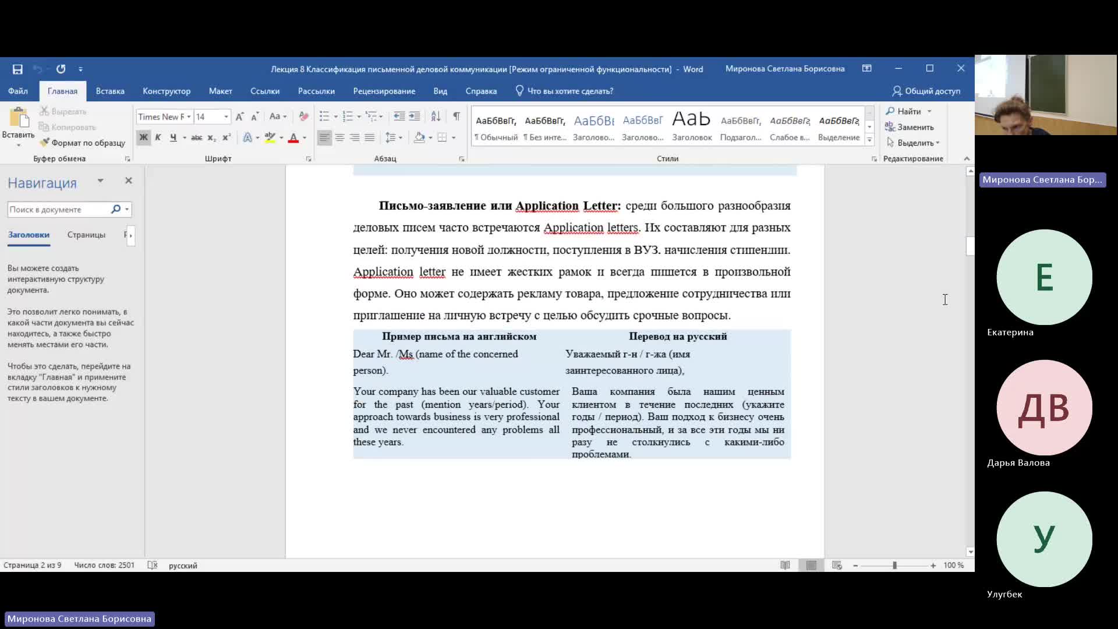Sort the selection alphabetically
Image resolution: width=1118 pixels, height=629 pixels.
click(436, 116)
